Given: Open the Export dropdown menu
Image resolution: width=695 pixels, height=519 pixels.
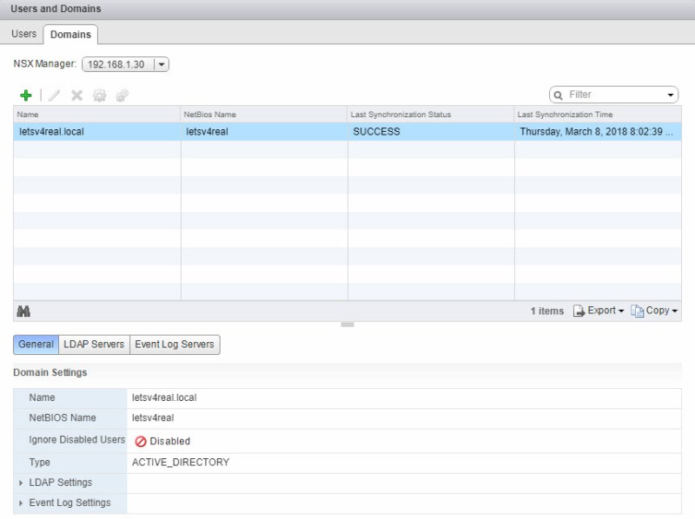Looking at the screenshot, I should coord(599,311).
